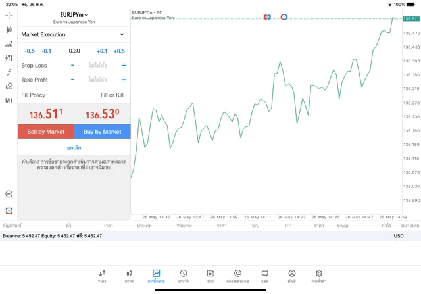421x294 pixels.
Task: Increase volume by 0.1
Action: point(102,51)
